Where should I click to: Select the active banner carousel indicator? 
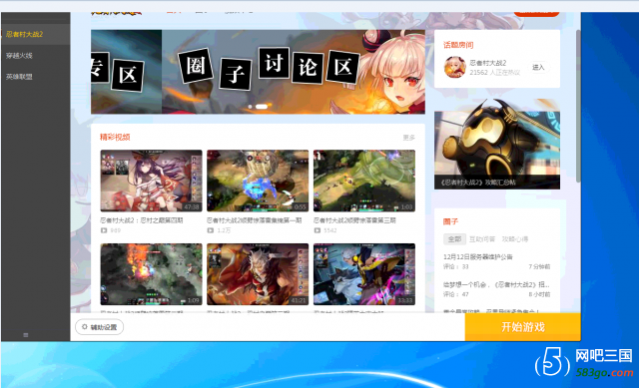262,107
